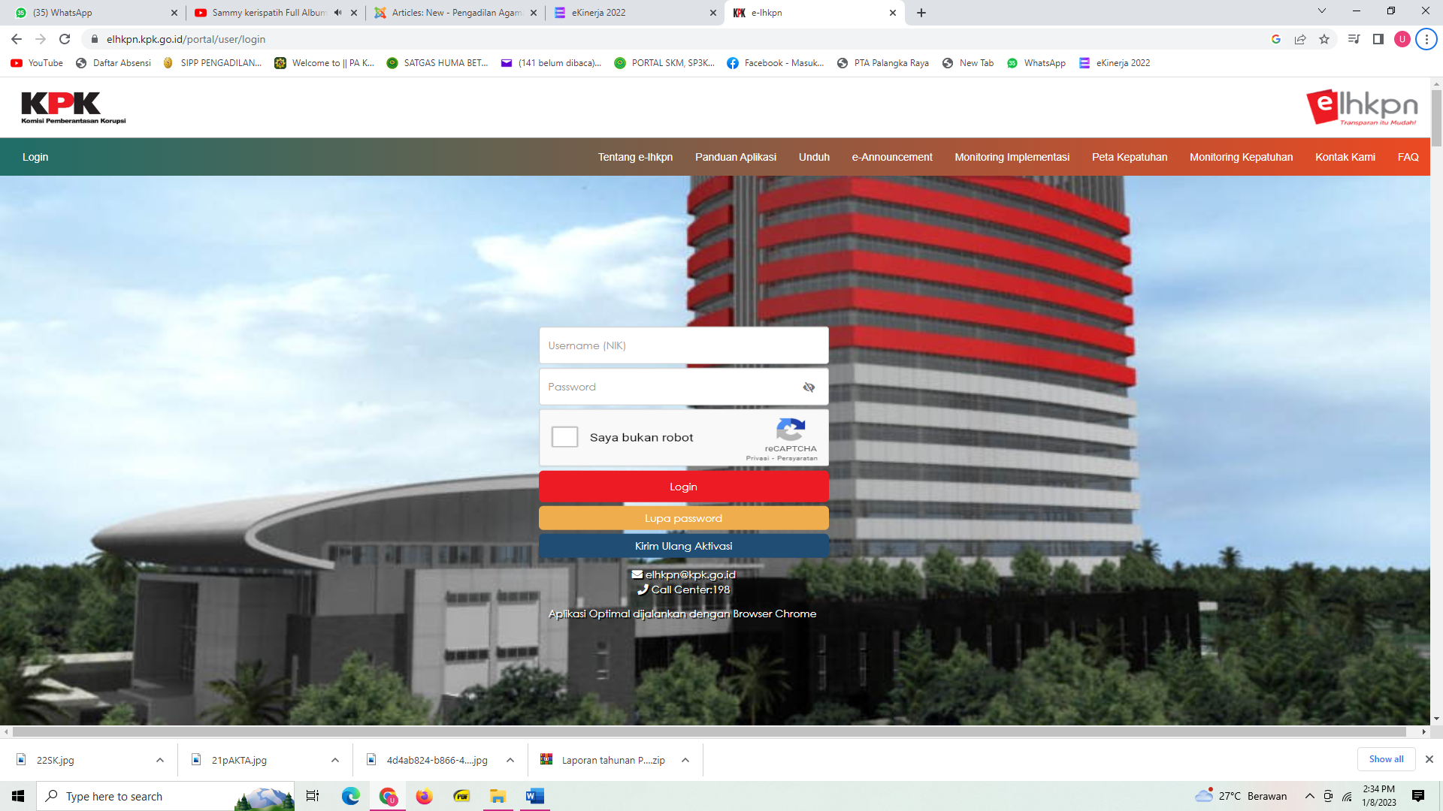The width and height of the screenshot is (1443, 811).
Task: Open Word from the taskbar
Action: tap(534, 796)
